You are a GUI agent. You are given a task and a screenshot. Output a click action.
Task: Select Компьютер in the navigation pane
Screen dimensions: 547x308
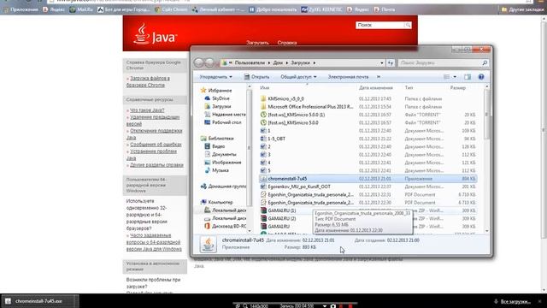[221, 202]
